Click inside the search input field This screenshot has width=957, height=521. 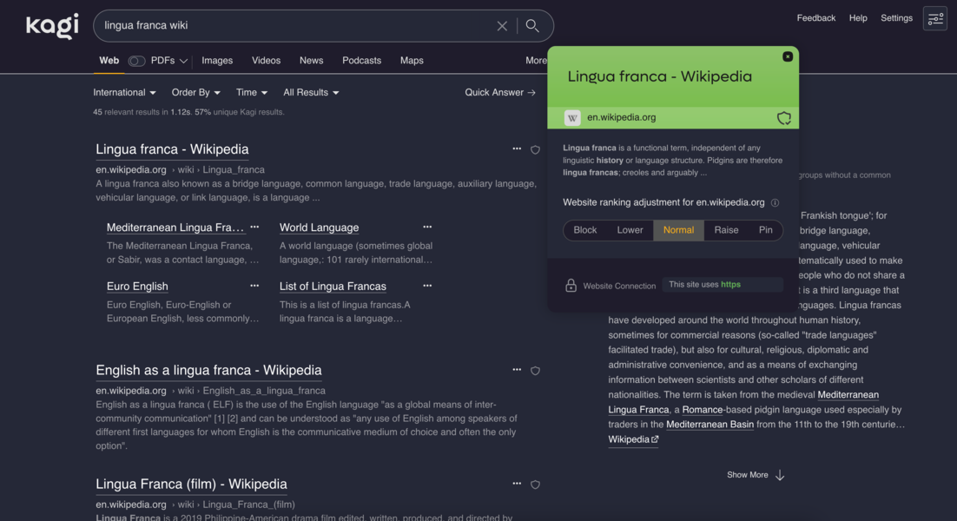(x=304, y=25)
